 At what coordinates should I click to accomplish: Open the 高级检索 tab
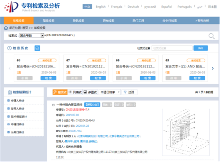[x=48, y=21]
